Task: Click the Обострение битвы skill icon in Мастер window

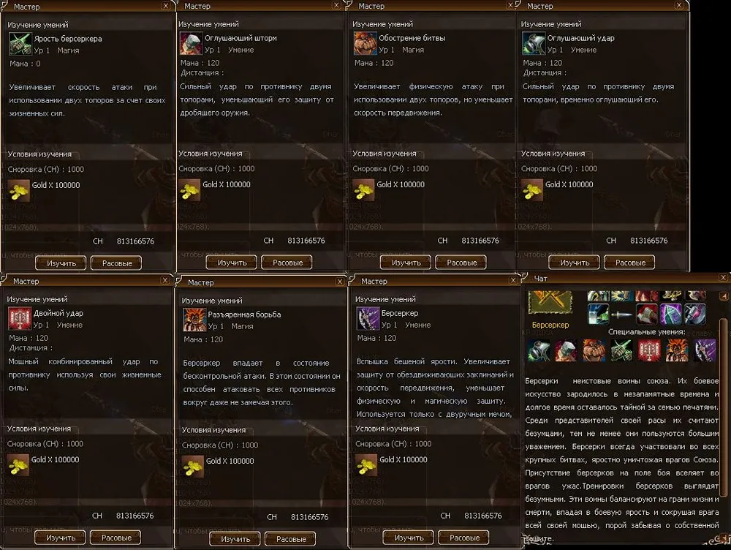Action: click(365, 43)
